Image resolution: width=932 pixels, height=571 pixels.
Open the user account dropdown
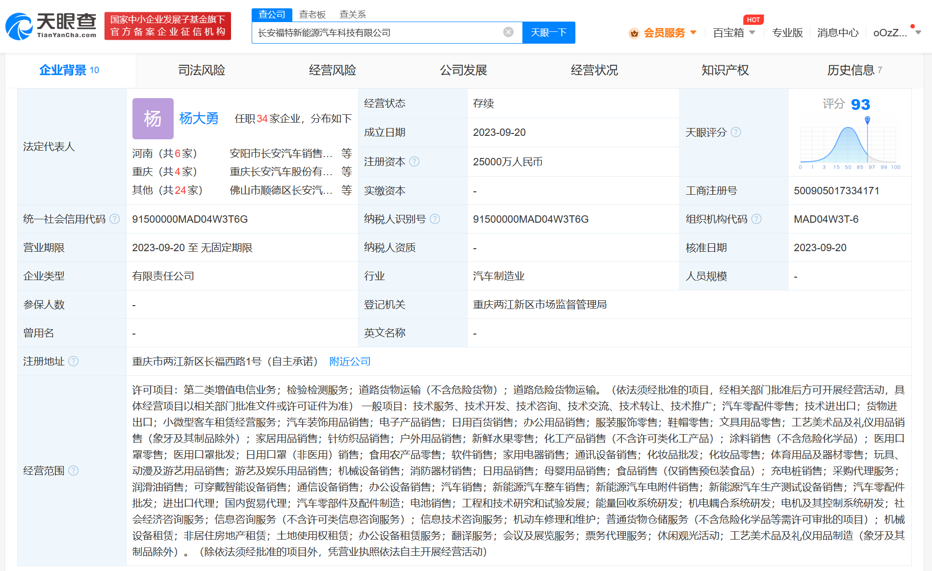[897, 33]
